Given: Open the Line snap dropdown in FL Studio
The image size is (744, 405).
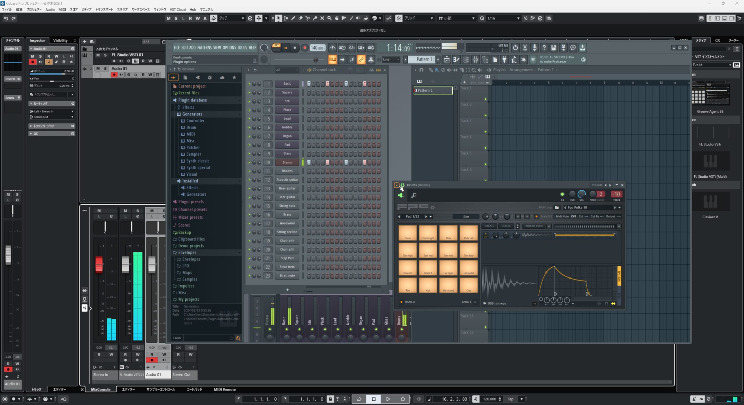Looking at the screenshot, I should 391,60.
